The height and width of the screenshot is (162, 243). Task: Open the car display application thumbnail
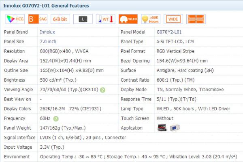coord(162,128)
